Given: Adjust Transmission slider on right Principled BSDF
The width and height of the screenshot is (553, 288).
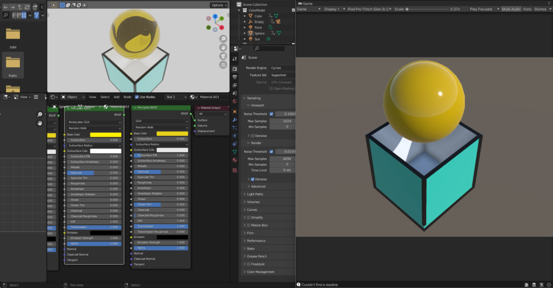Looking at the screenshot, I should pos(161,227).
